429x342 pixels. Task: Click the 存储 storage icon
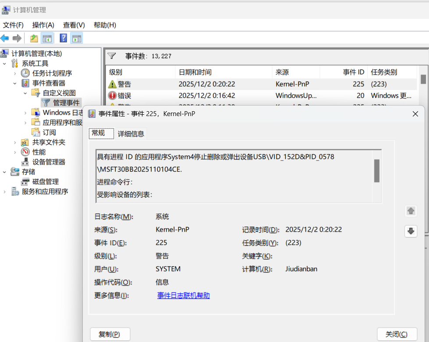pyautogui.click(x=15, y=172)
